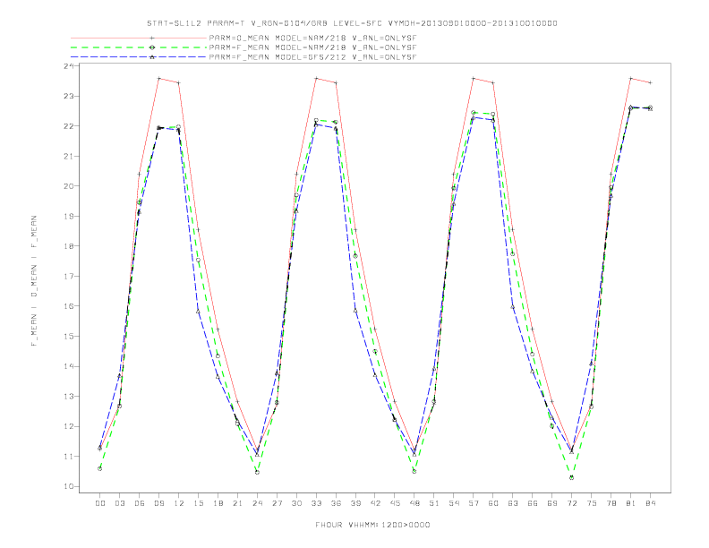Click x-axis tick label 18

click(218, 503)
